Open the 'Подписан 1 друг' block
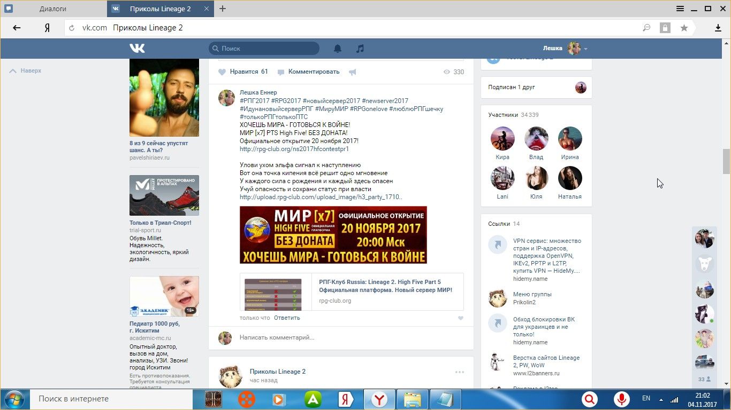Viewport: 731px width, 410px height. (536, 87)
